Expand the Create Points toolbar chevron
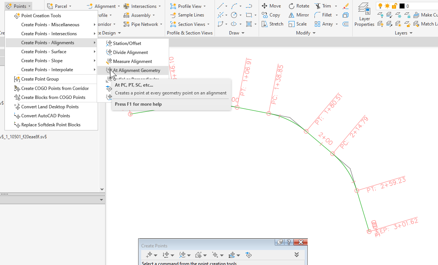 pos(296,254)
